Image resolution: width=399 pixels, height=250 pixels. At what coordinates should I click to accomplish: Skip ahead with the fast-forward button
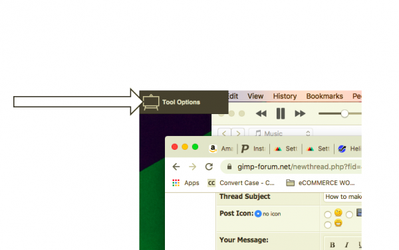click(x=300, y=113)
